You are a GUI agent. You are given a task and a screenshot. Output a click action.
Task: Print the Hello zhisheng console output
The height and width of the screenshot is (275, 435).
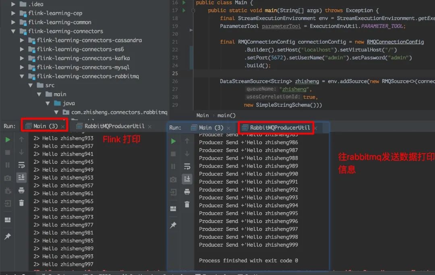(21, 190)
